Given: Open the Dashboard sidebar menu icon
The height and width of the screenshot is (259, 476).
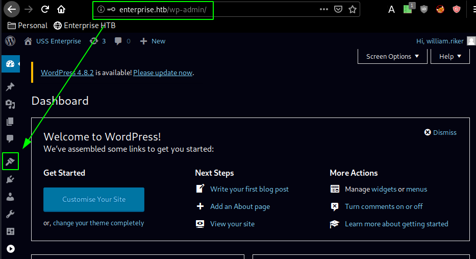Looking at the screenshot, I should (x=10, y=64).
